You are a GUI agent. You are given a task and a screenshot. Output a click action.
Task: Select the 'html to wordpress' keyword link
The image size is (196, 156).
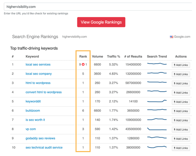click(38, 83)
